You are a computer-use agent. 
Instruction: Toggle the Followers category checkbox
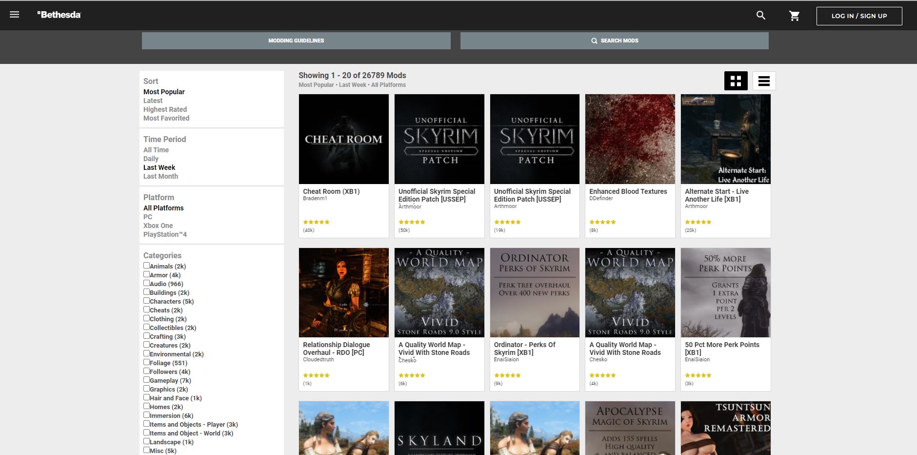tap(146, 371)
